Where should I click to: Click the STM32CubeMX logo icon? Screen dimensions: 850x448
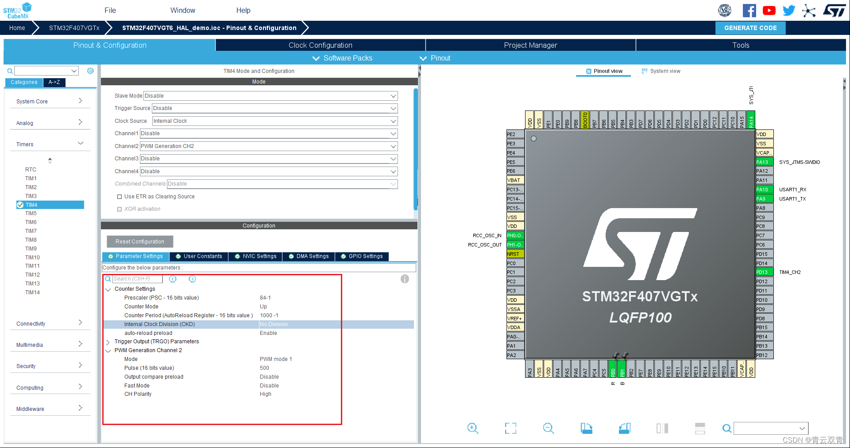[x=17, y=10]
